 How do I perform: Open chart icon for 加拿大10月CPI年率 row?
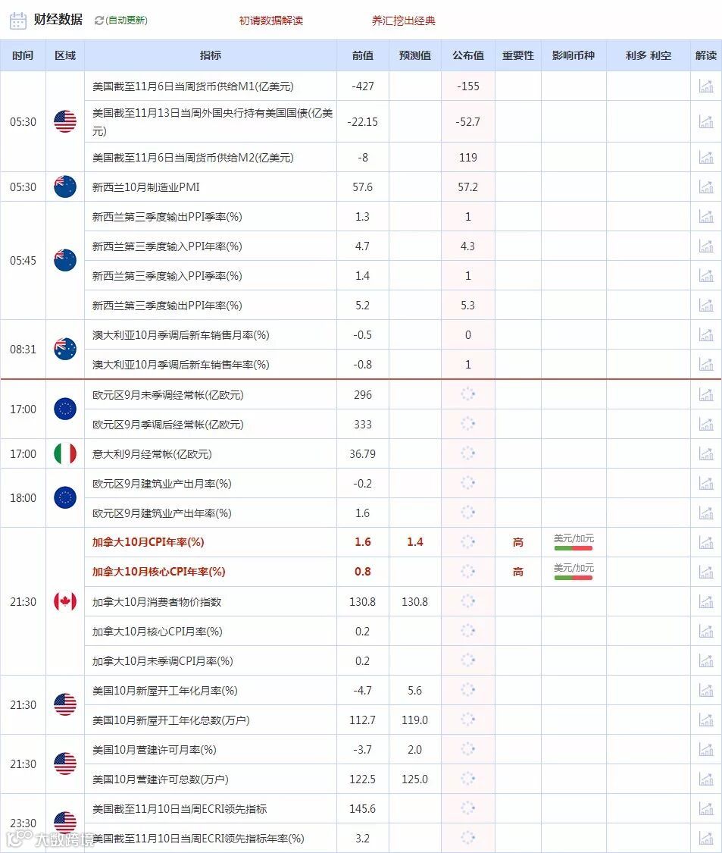705,542
